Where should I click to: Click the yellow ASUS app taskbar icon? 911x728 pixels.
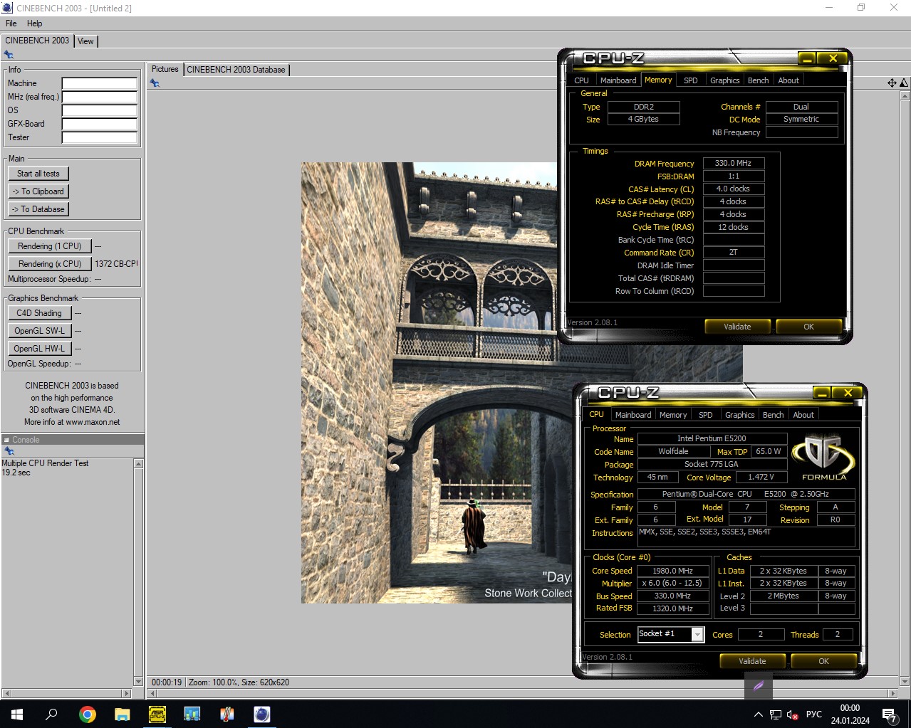[x=157, y=714]
